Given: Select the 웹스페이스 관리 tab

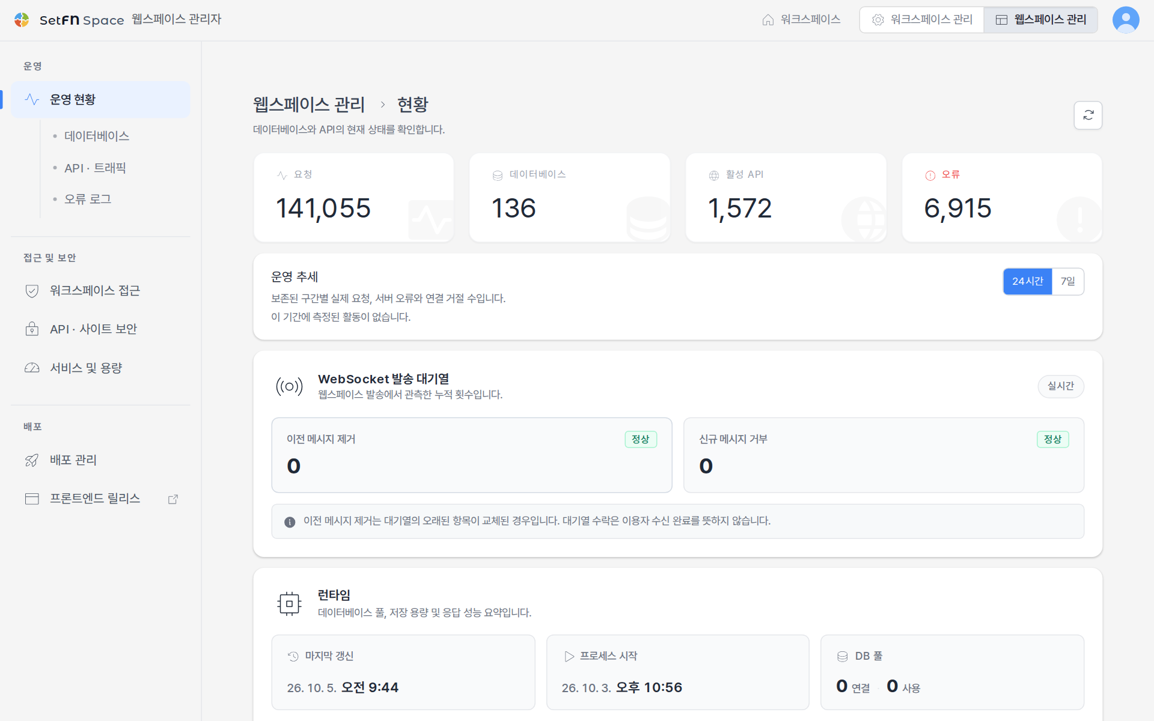Looking at the screenshot, I should (1041, 20).
